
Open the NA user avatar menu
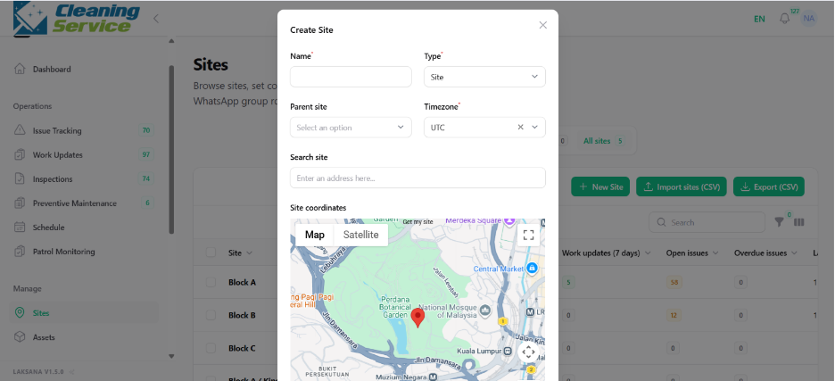pyautogui.click(x=809, y=19)
